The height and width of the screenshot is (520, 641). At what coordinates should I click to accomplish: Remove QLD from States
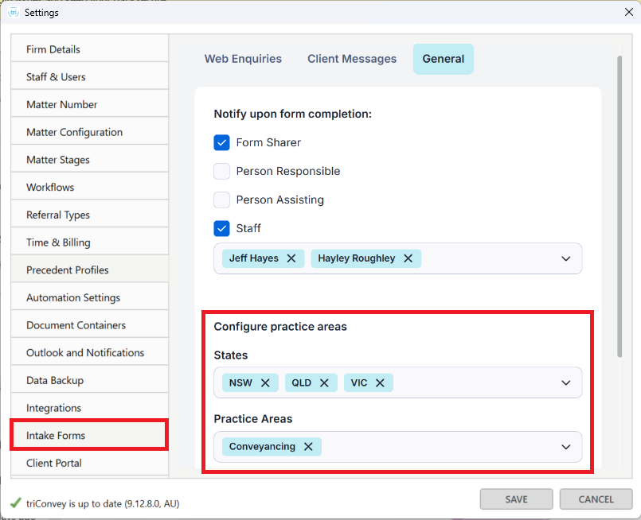click(324, 382)
